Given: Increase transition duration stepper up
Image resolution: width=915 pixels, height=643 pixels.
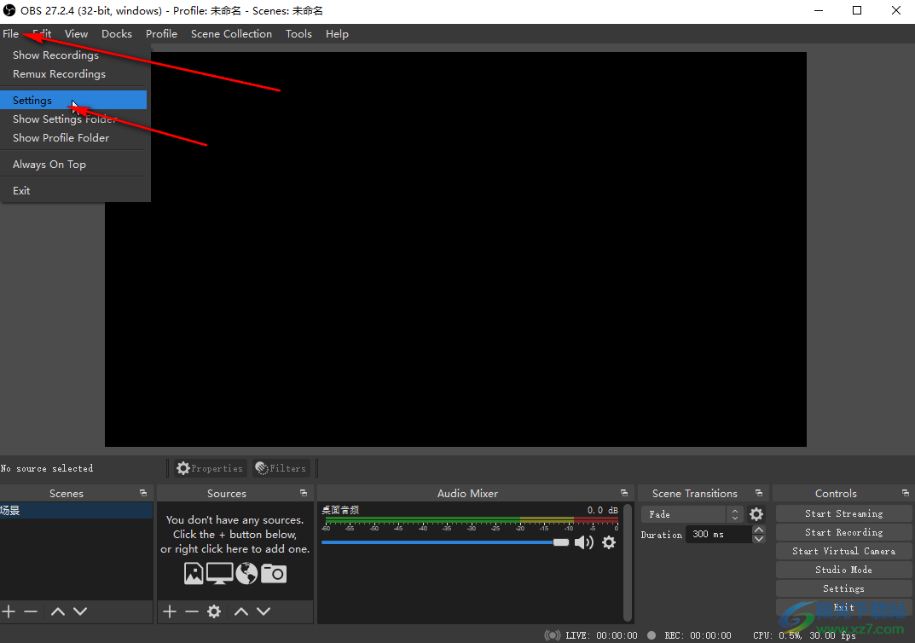Looking at the screenshot, I should (x=759, y=530).
